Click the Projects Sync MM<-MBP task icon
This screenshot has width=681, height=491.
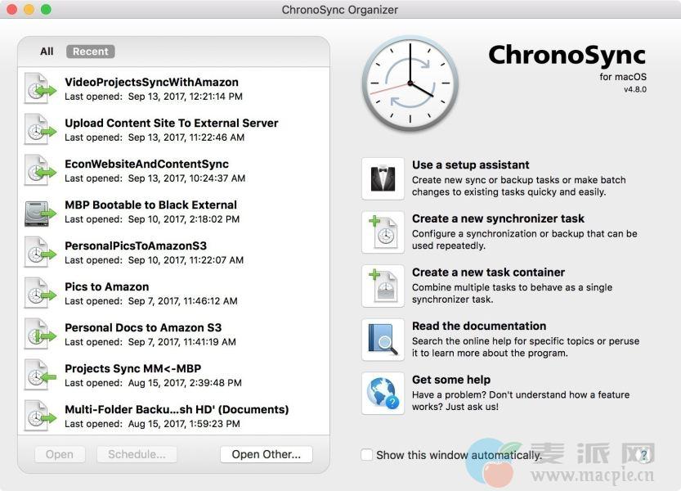click(40, 375)
